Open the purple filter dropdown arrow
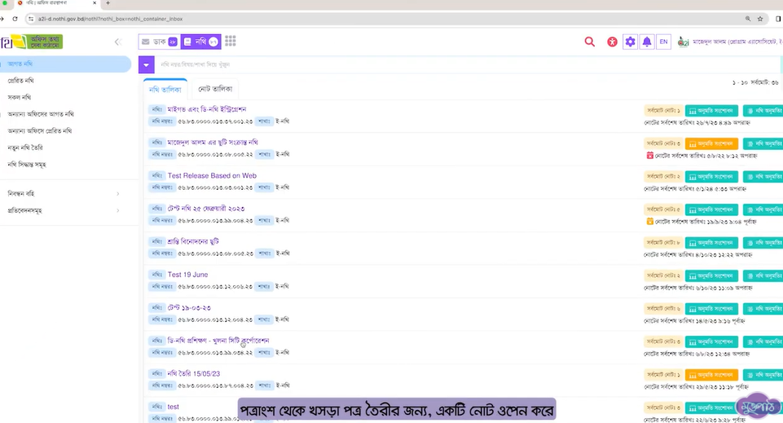 [x=146, y=64]
